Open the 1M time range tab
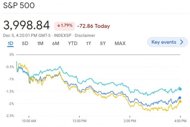 click(40, 43)
